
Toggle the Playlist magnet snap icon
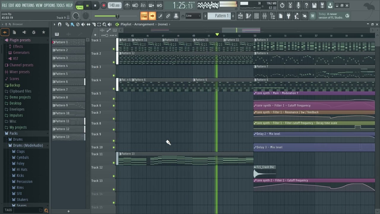(x=60, y=24)
